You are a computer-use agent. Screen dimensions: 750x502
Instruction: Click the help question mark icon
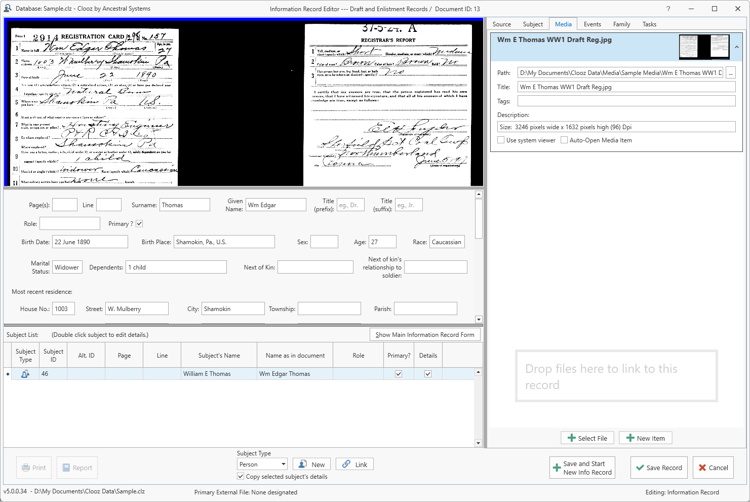pyautogui.click(x=668, y=9)
